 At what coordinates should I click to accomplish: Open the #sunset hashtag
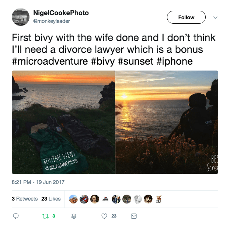[x=136, y=61]
